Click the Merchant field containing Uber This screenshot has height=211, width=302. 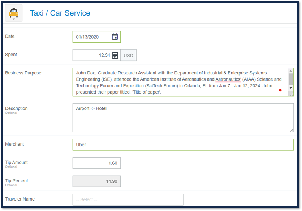pyautogui.click(x=183, y=145)
